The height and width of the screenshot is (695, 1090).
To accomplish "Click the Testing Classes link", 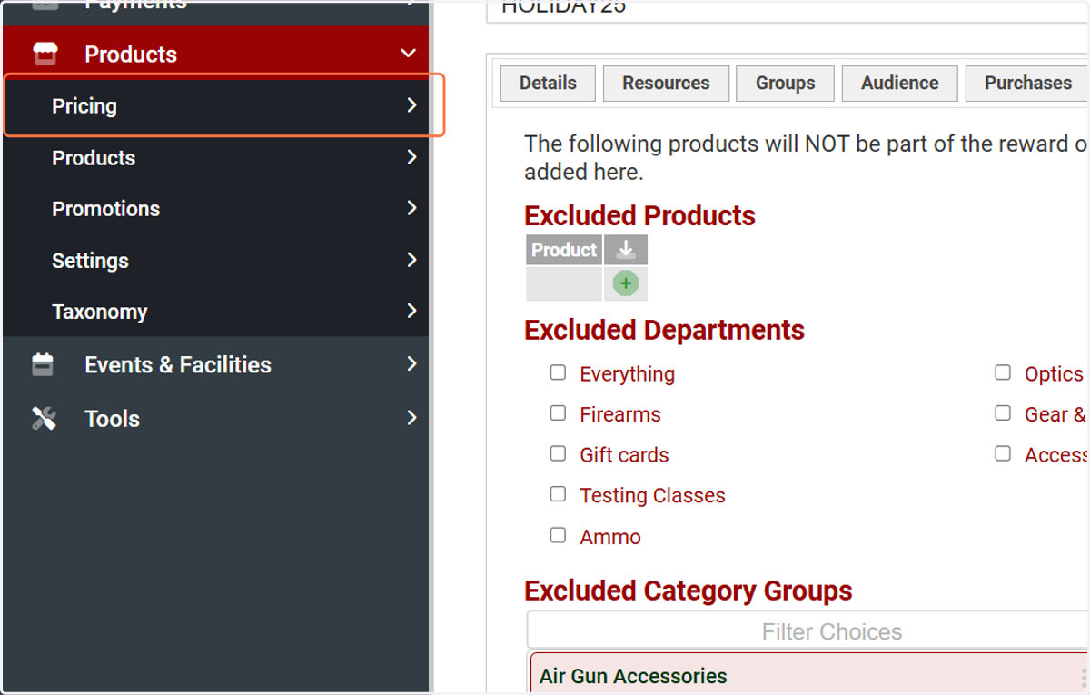I will click(x=652, y=496).
